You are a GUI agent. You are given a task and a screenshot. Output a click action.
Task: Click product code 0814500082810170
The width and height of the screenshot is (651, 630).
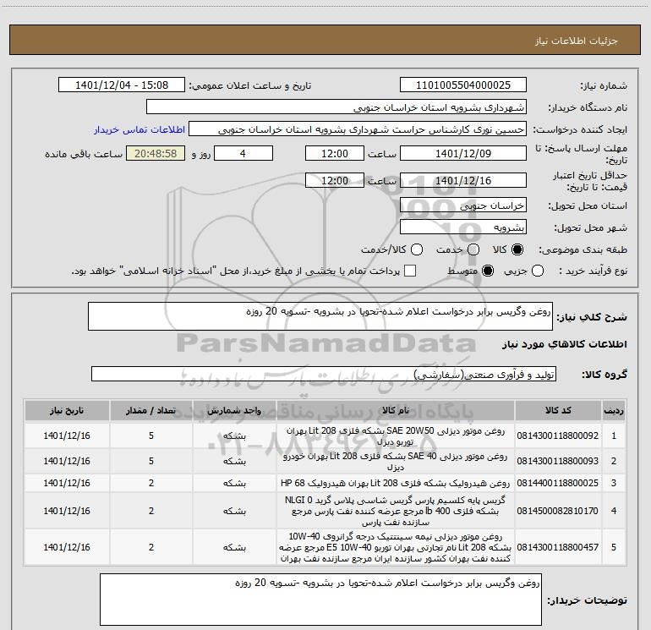tap(558, 511)
